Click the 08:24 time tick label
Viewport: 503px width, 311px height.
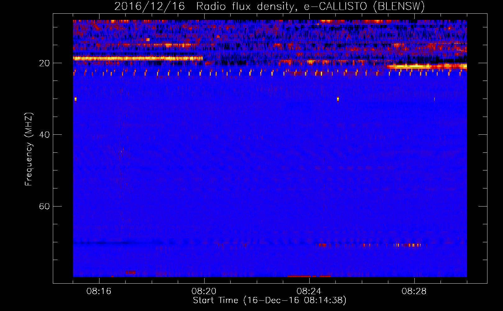coord(309,291)
